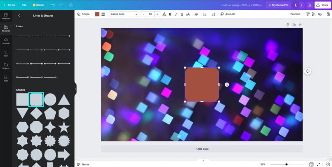Open the account avatar L
Image resolution: width=332 pixels, height=167 pixels.
296,5
